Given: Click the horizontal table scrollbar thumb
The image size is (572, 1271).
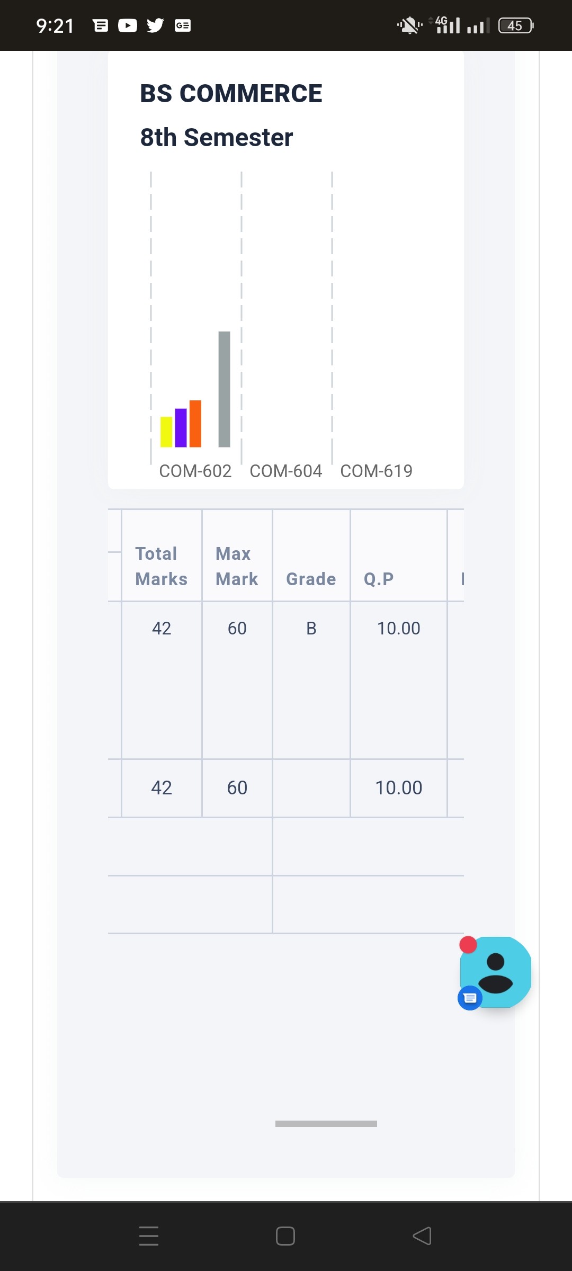Looking at the screenshot, I should 326,1124.
